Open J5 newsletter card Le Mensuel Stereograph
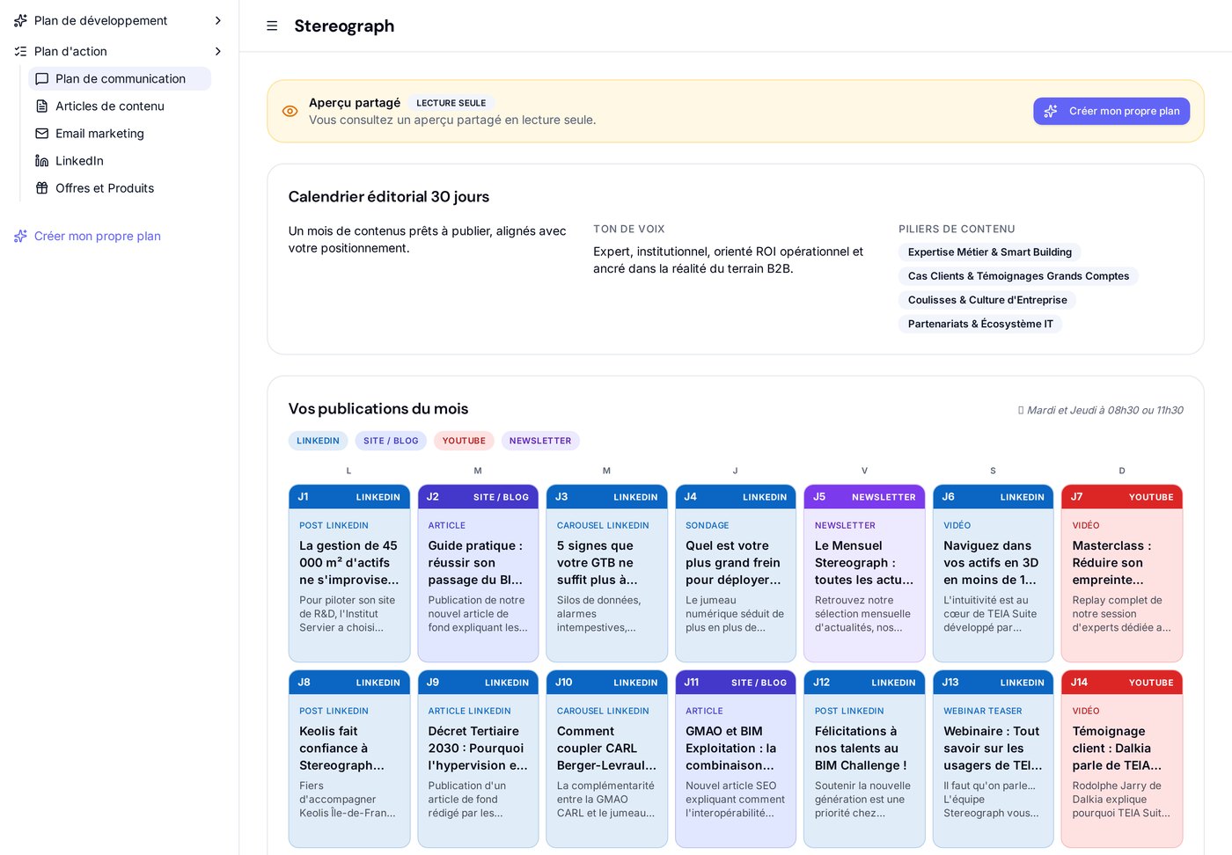 pos(864,574)
